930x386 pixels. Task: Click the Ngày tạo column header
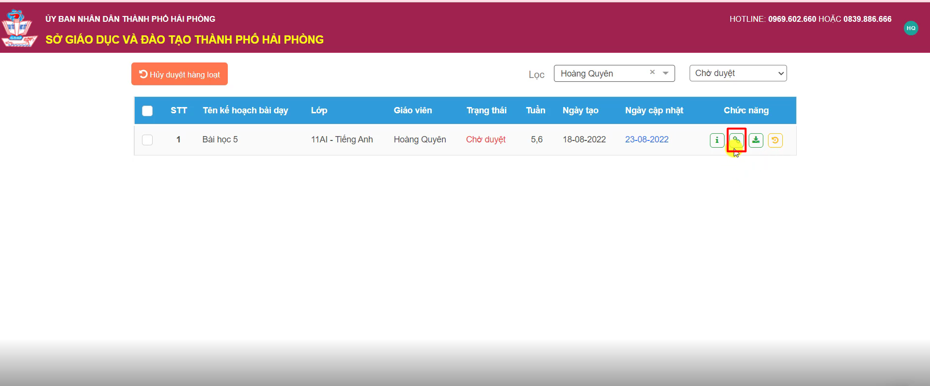click(580, 110)
